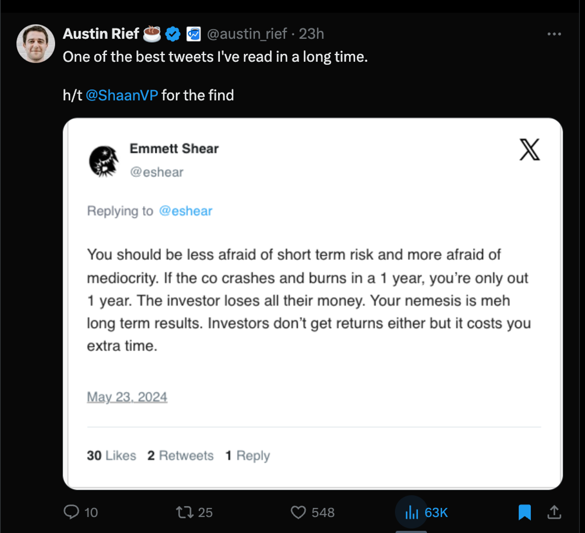
Task: View analytics via the 63K bar icon
Action: 412,512
